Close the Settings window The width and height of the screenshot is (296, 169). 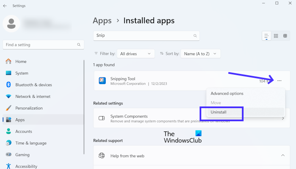290,3
